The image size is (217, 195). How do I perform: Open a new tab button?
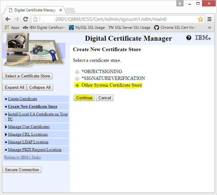70,10
